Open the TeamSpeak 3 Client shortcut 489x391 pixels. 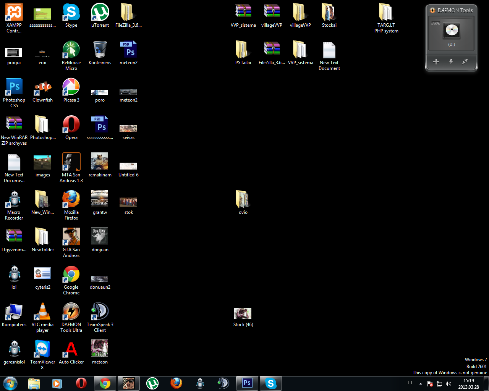(100, 317)
